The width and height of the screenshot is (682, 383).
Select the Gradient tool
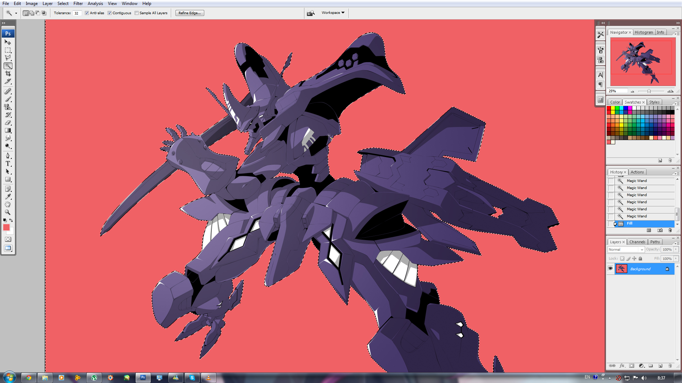(x=8, y=130)
